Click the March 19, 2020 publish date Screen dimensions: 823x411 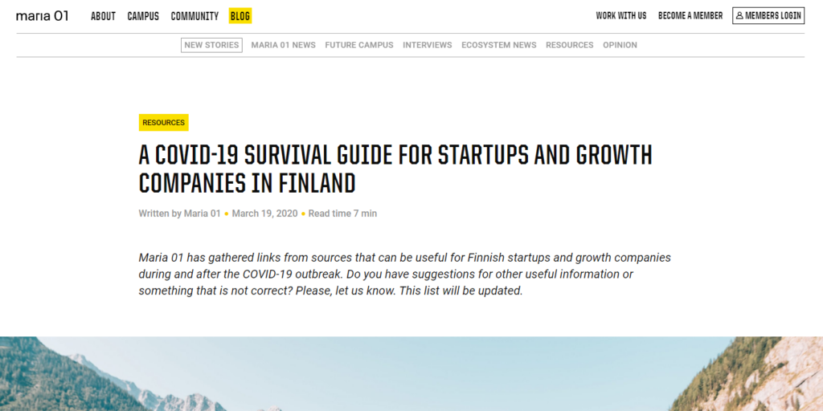click(264, 214)
